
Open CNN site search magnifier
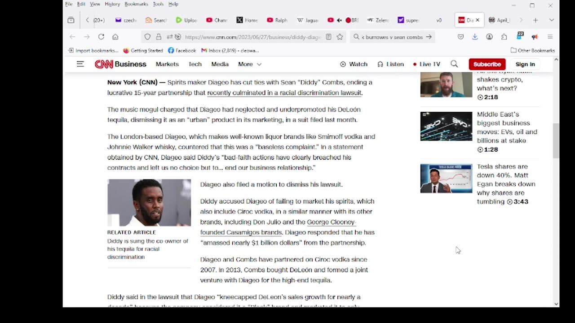(454, 64)
